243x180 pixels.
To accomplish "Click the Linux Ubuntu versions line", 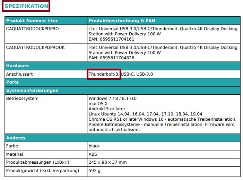I will pyautogui.click(x=145, y=114).
